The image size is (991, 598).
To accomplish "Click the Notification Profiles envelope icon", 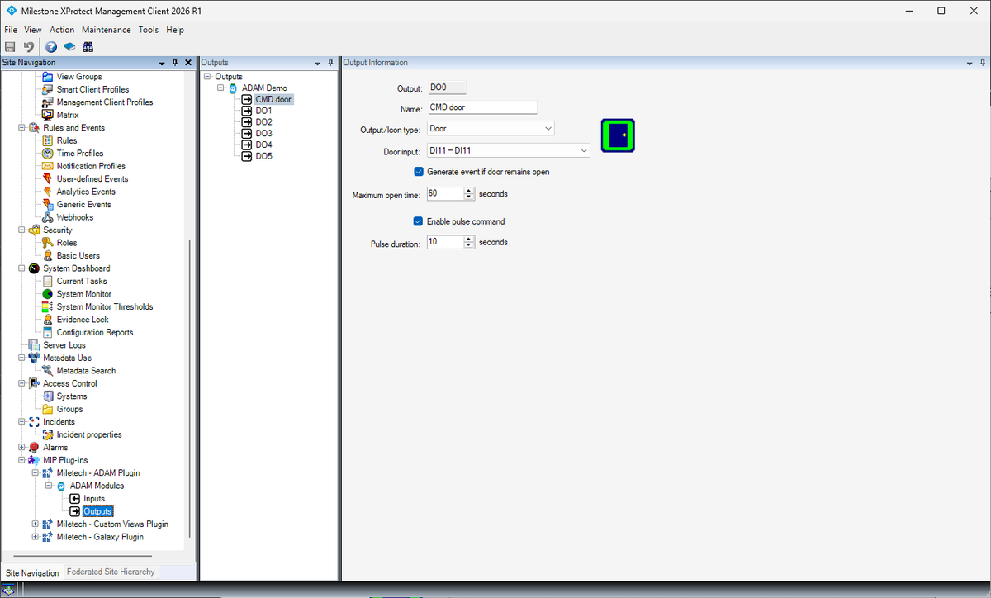I will point(47,166).
